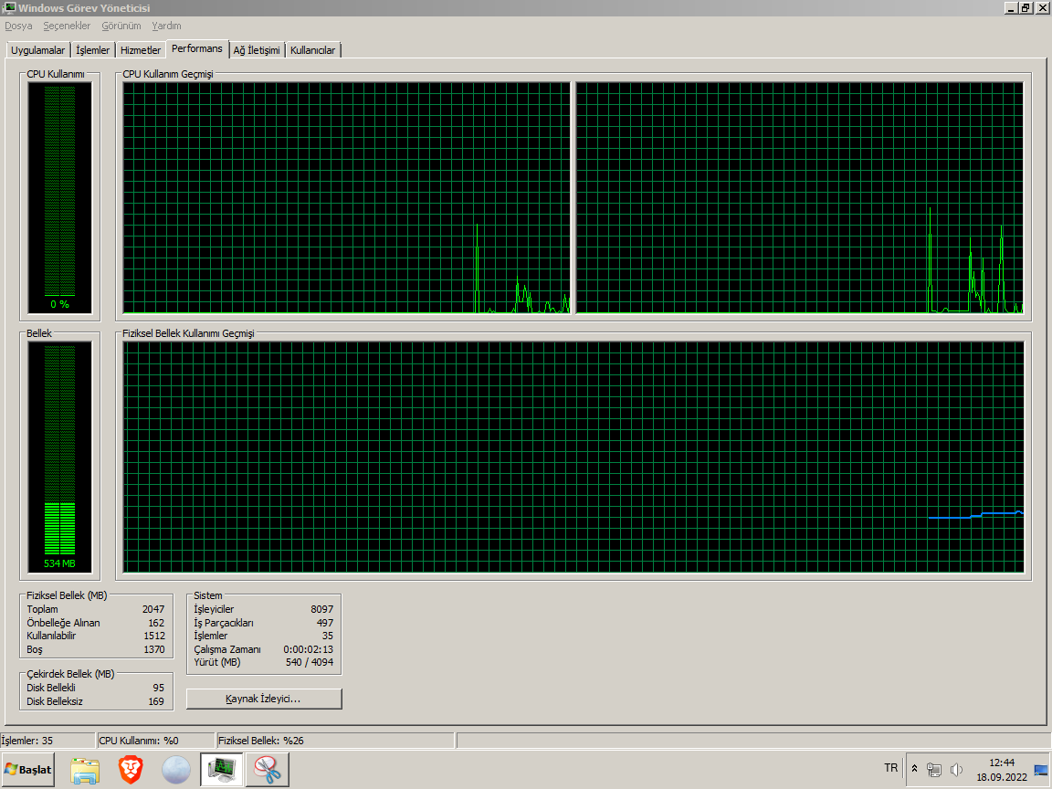
Task: Open the Seçenekler menu
Action: [x=67, y=26]
